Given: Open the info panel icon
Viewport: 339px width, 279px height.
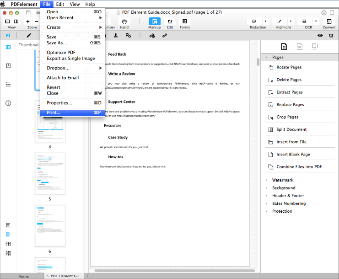Looking at the screenshot, I should tap(8, 103).
